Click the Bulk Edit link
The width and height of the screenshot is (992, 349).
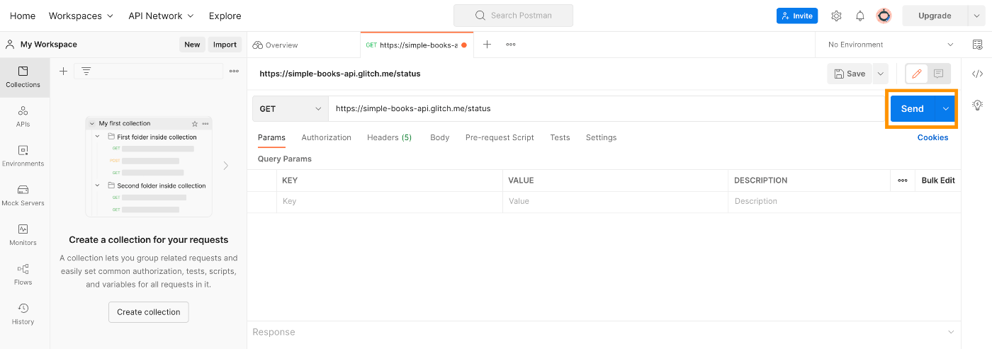pyautogui.click(x=938, y=181)
